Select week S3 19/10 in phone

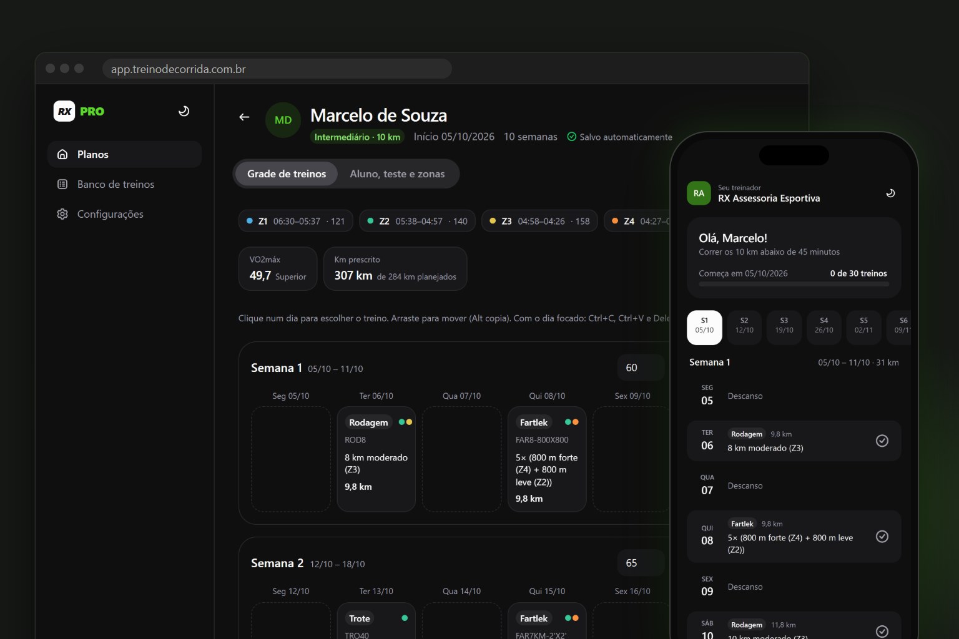[x=784, y=328]
